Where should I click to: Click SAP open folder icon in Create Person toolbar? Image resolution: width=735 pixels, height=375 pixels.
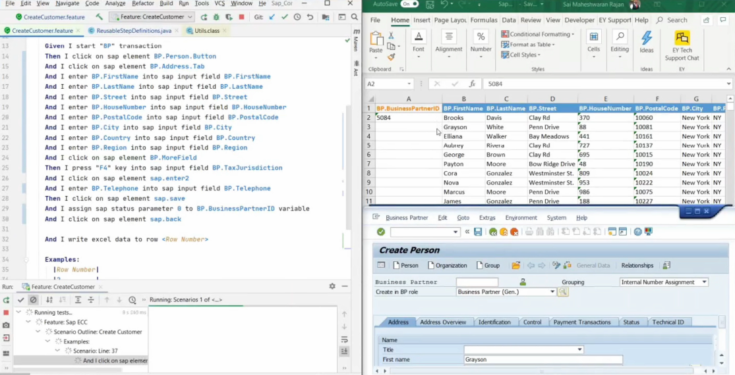click(x=515, y=265)
